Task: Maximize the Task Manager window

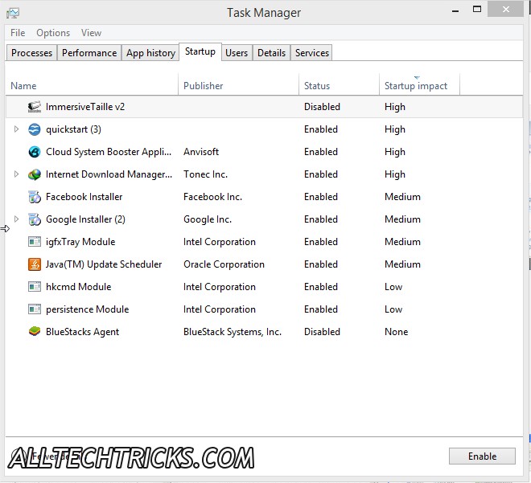Action: [477, 10]
